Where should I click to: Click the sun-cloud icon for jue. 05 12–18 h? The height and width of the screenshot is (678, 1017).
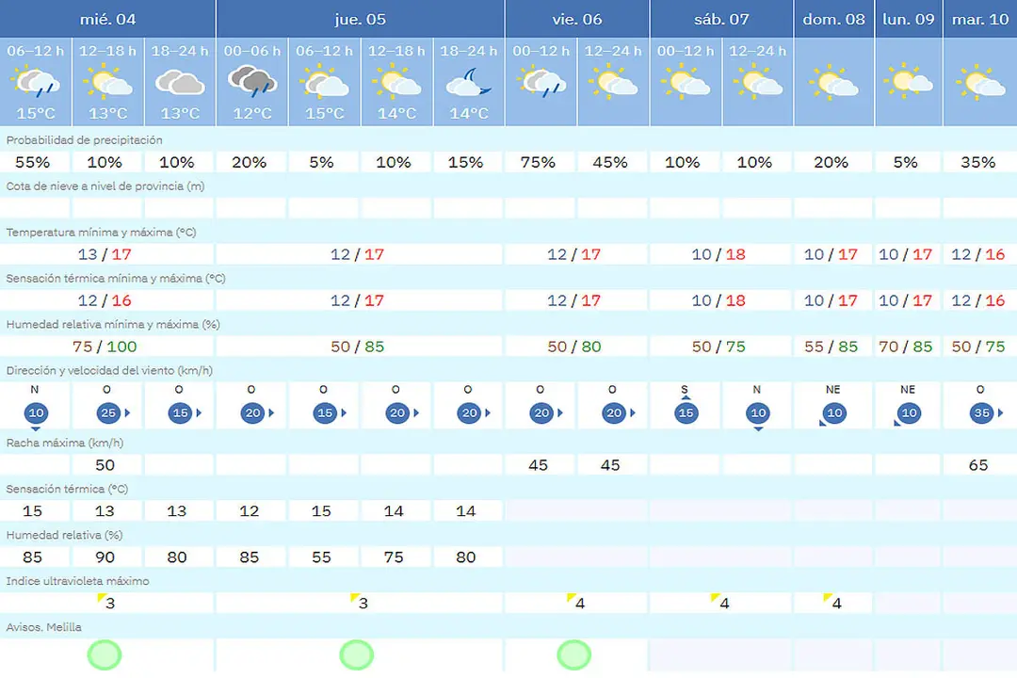coord(396,83)
